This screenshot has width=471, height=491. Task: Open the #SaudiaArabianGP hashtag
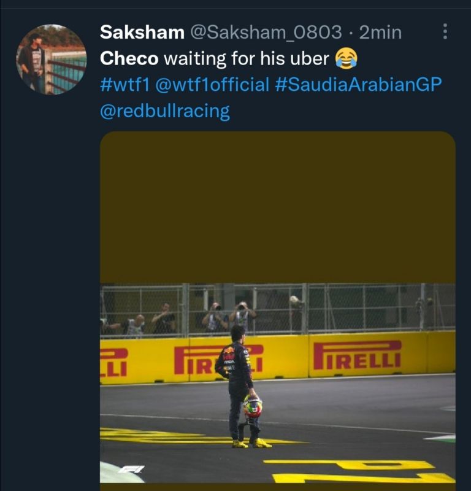(358, 85)
